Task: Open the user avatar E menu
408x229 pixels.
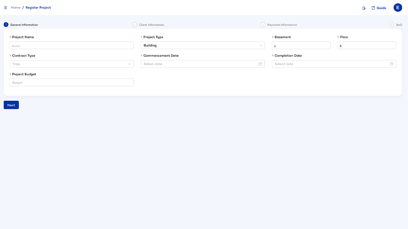Action: click(x=398, y=7)
